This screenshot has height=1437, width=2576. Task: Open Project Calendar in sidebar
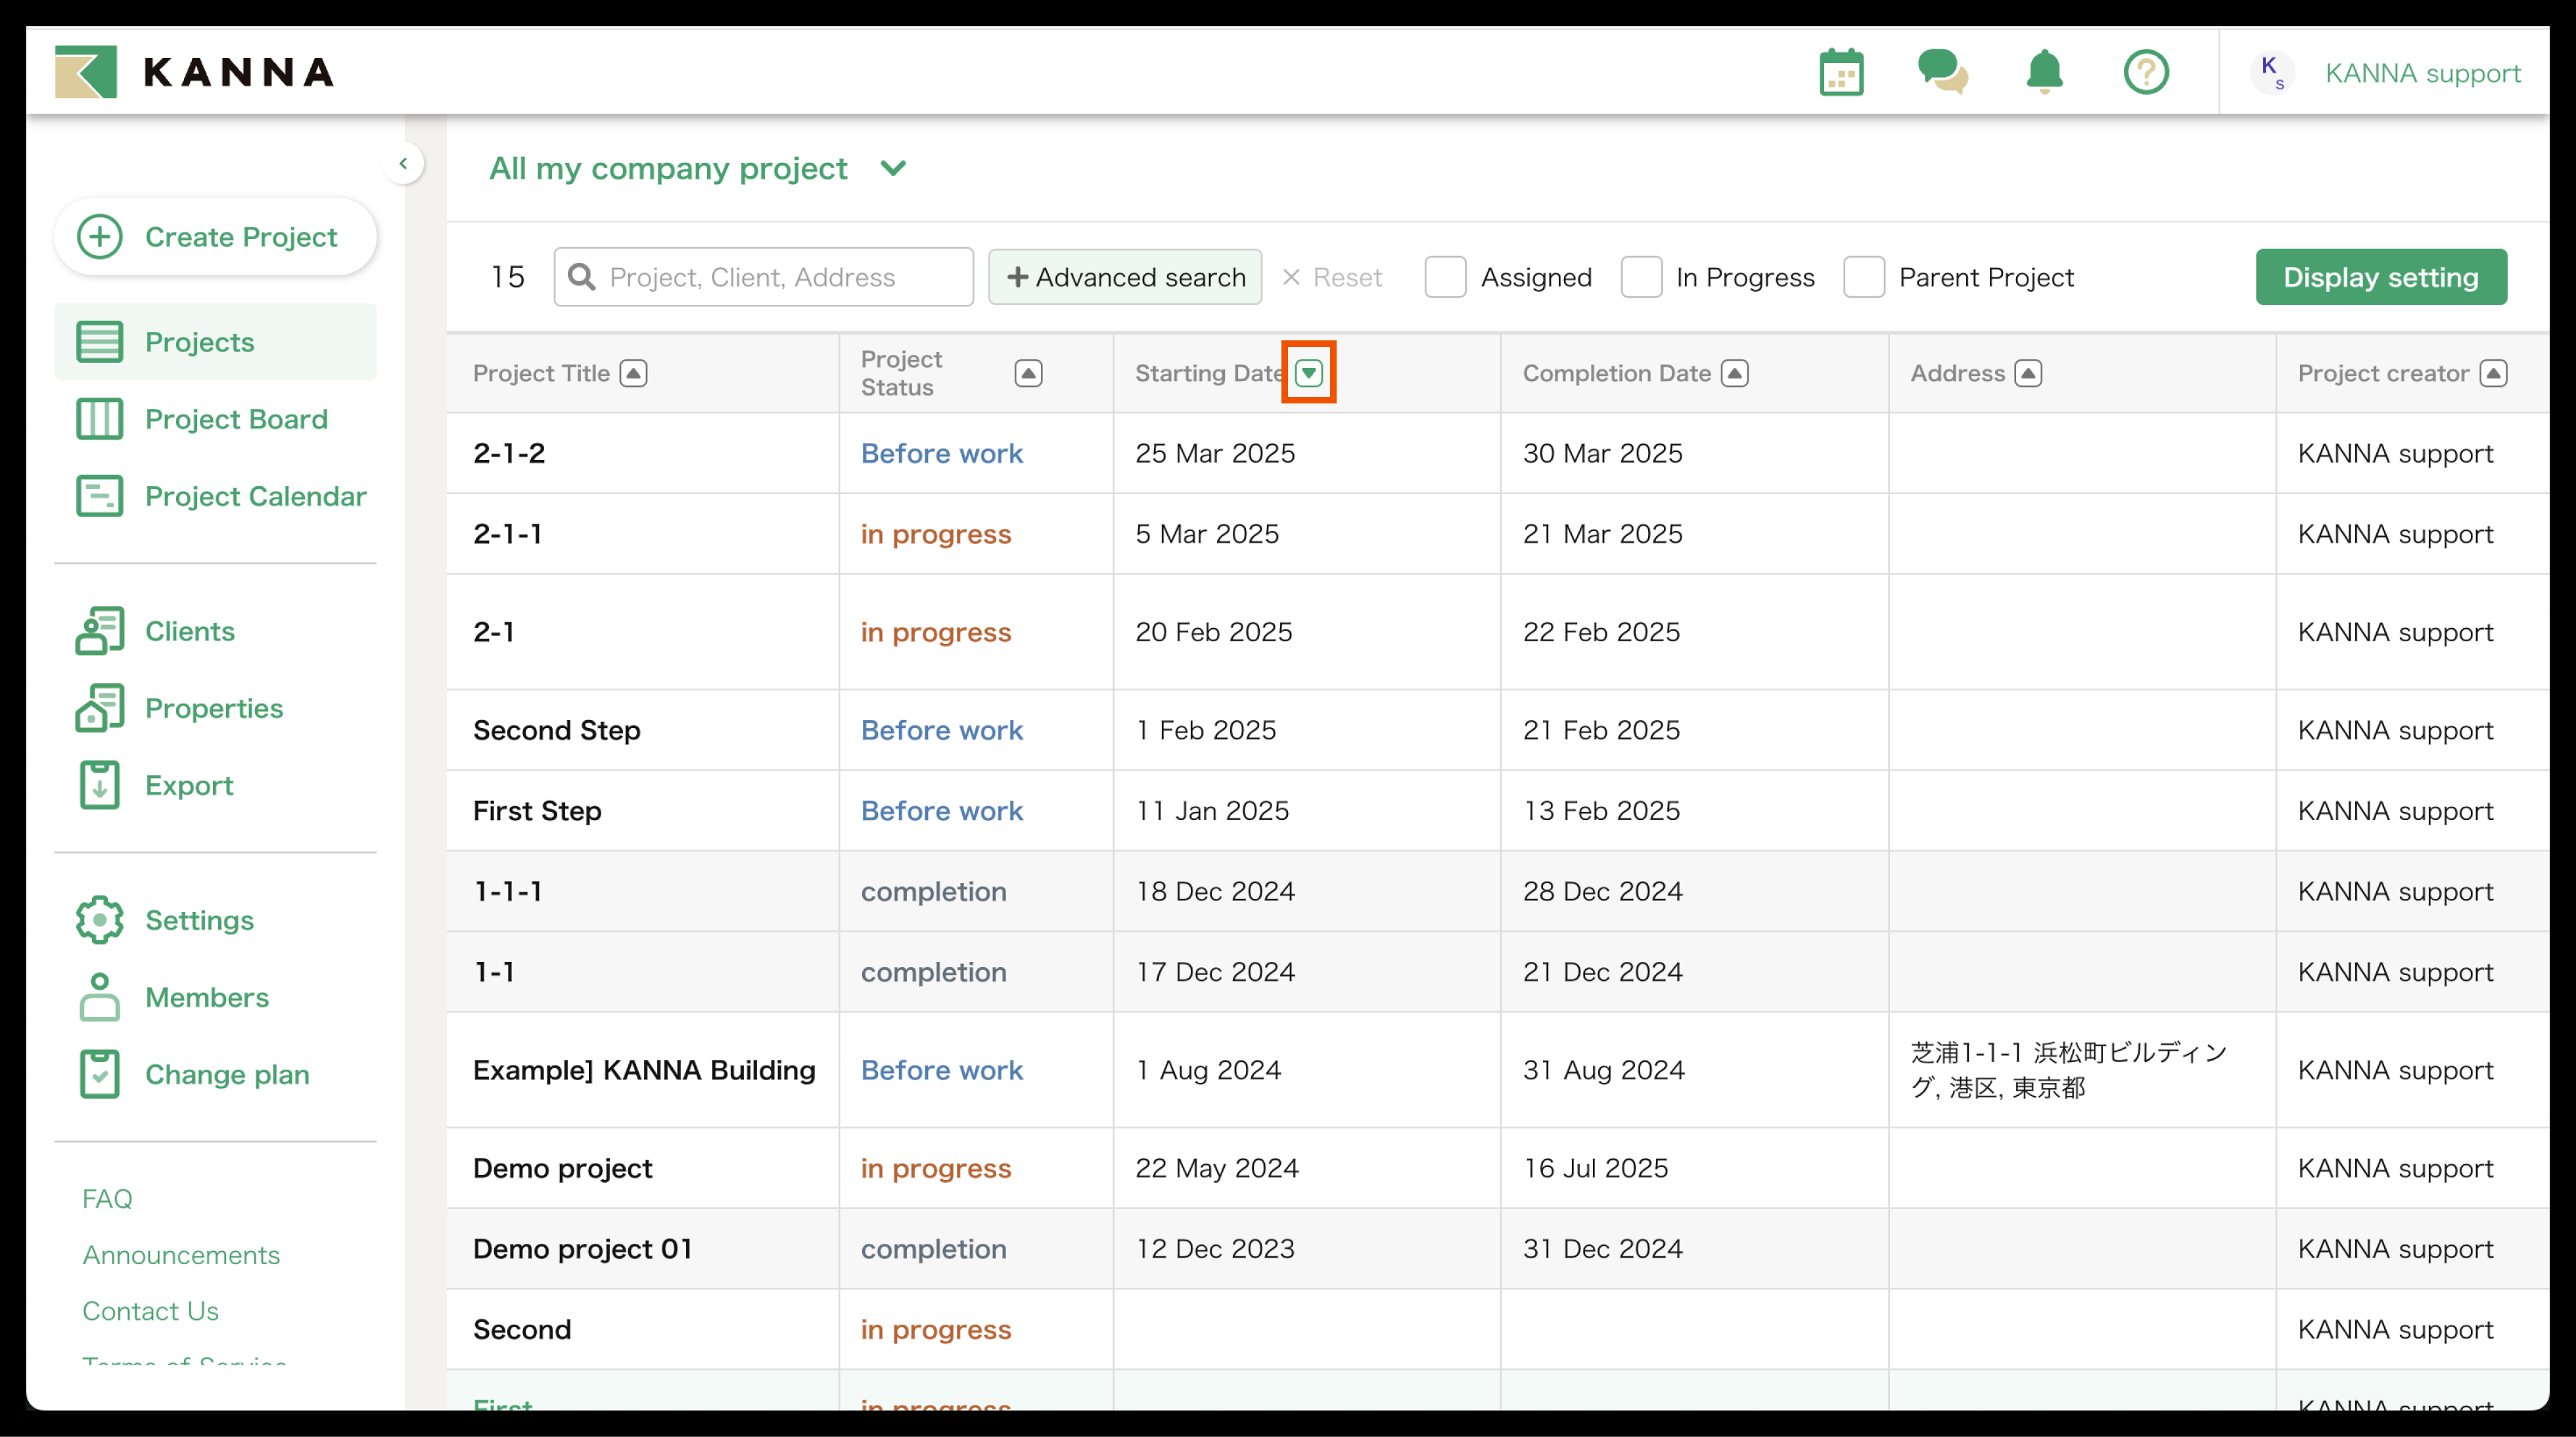[x=255, y=496]
